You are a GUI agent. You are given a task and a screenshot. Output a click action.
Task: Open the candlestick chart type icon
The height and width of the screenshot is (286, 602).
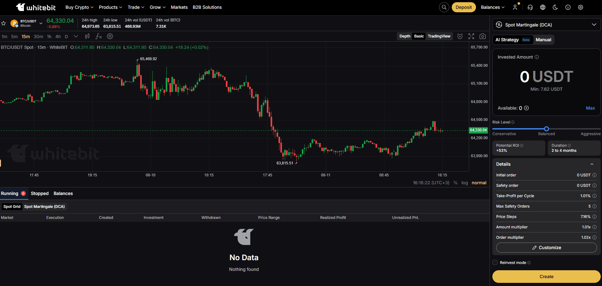(87, 36)
